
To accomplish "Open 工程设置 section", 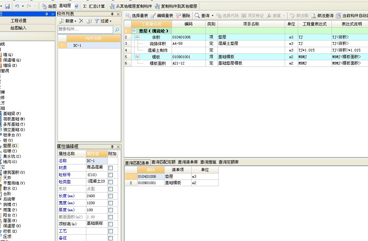I will pos(18,21).
